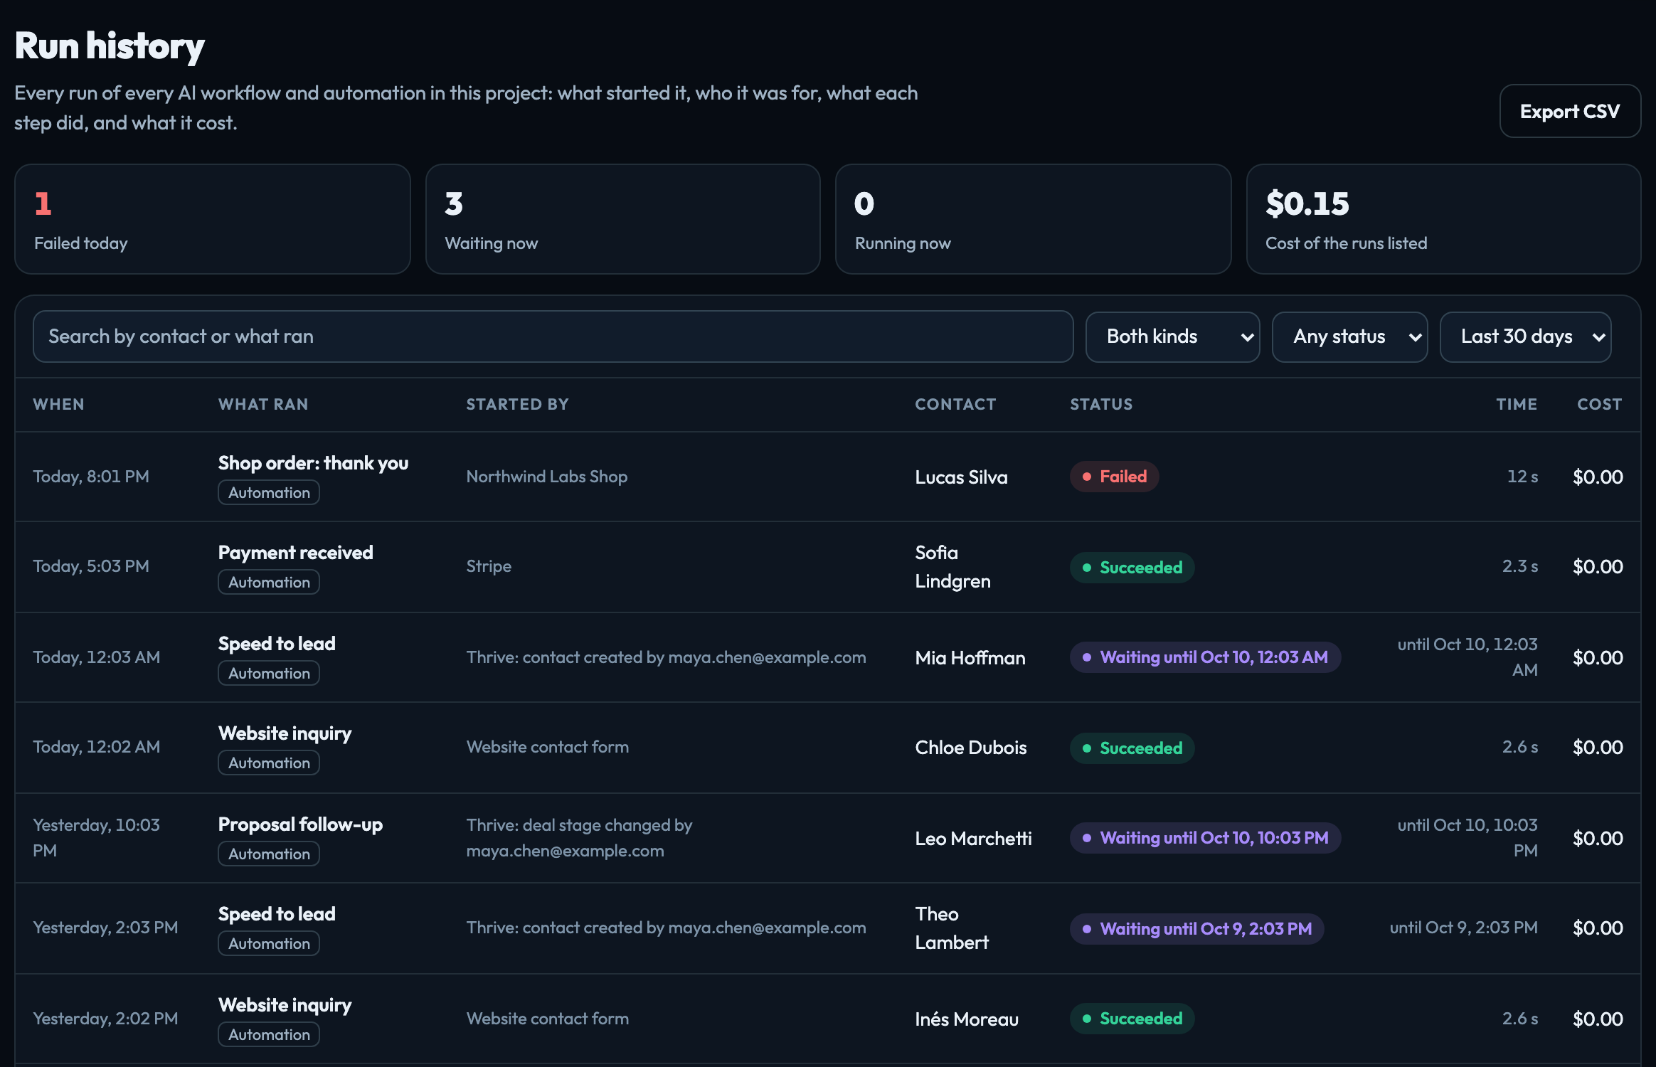Image resolution: width=1656 pixels, height=1067 pixels.
Task: Click the WHAT RAN column header
Action: [x=263, y=404]
